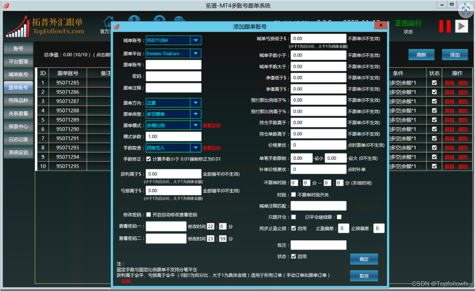
Task: Toggle the 不跟单时段开关 checkbox
Action: pyautogui.click(x=294, y=195)
